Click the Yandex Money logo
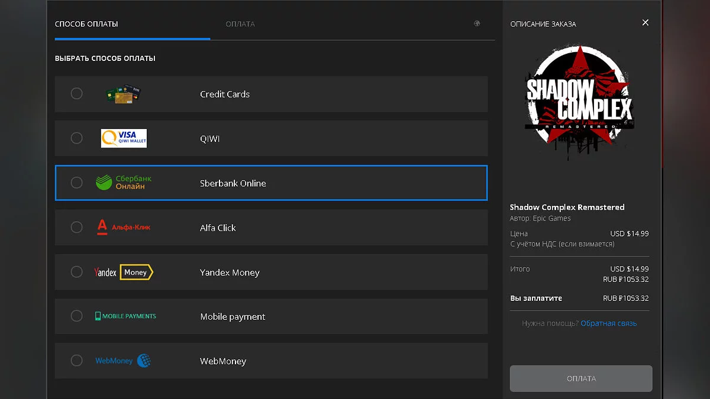 point(124,272)
